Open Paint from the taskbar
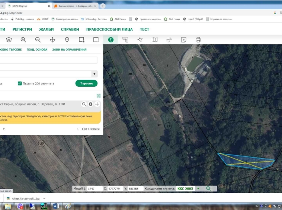 68,206
